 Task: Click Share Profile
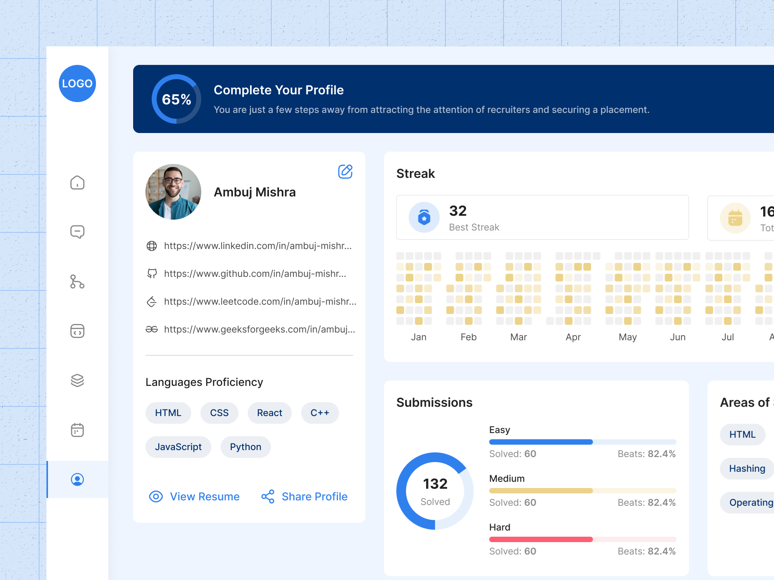(314, 496)
